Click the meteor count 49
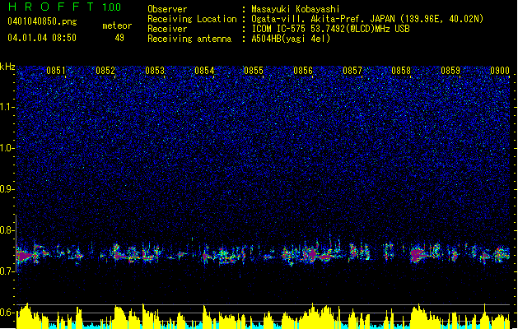The height and width of the screenshot is (329, 518). tap(119, 38)
